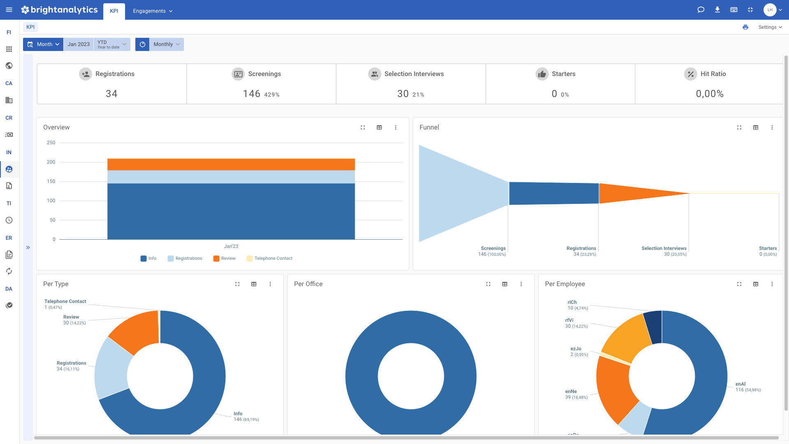This screenshot has width=789, height=444.
Task: Show Funnel chart as table
Action: pyautogui.click(x=756, y=127)
